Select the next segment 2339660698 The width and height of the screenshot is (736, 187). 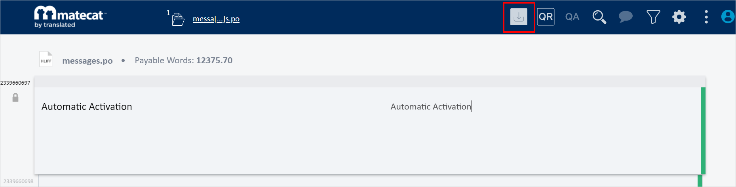pos(19,181)
